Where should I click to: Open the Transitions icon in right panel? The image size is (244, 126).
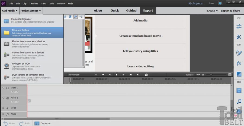[x=239, y=74]
